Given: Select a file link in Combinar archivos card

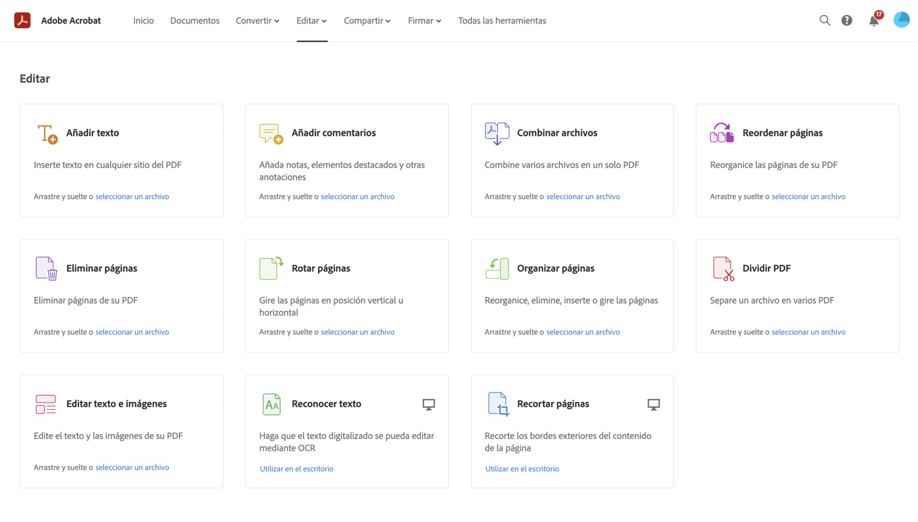Looking at the screenshot, I should click(583, 196).
